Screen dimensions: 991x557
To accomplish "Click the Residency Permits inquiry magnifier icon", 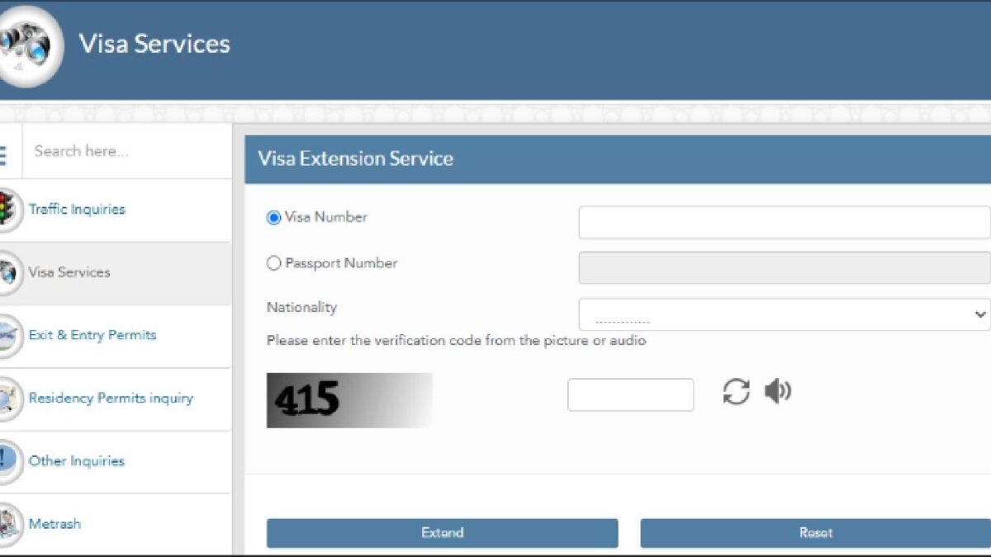I will [7, 399].
